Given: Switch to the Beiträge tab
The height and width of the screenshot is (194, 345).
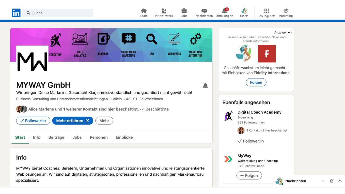Looking at the screenshot, I should [56, 137].
